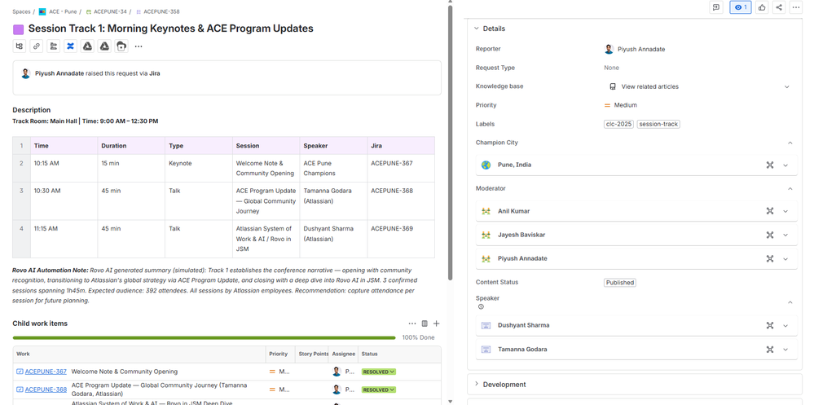Open graph view icon for Anil Kumar
The image size is (814, 405).
coord(770,211)
